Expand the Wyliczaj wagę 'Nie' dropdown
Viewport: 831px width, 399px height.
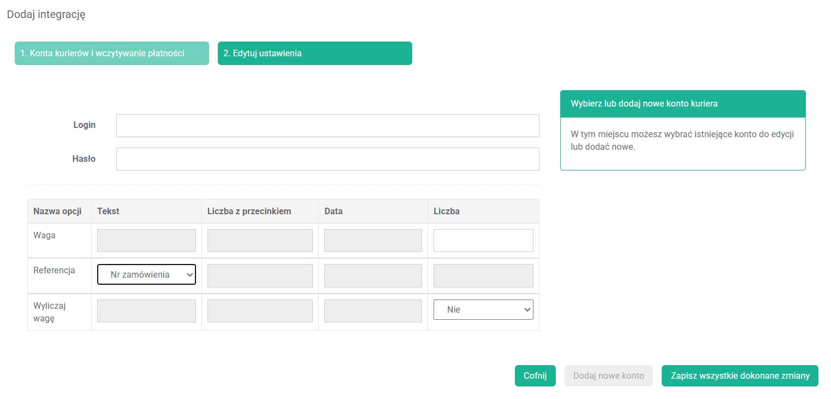pyautogui.click(x=483, y=309)
